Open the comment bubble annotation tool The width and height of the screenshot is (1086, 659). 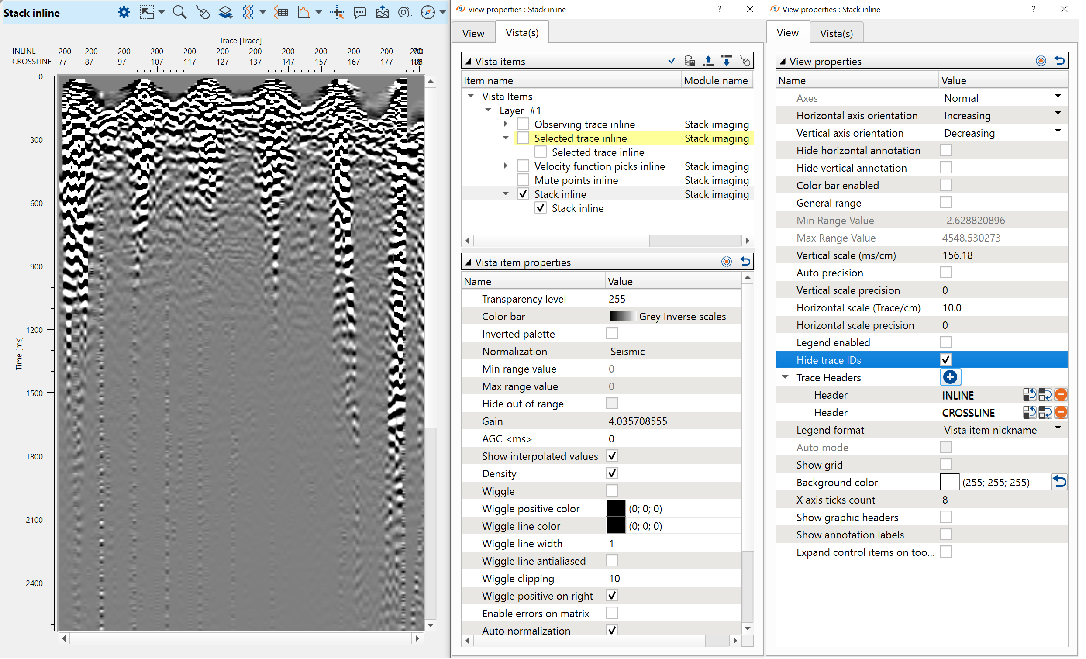(360, 12)
